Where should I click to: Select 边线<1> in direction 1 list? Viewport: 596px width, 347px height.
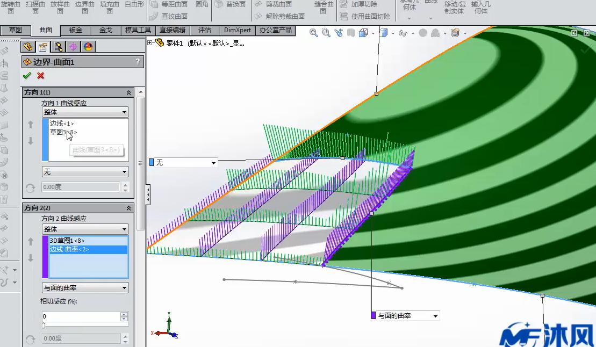point(62,124)
